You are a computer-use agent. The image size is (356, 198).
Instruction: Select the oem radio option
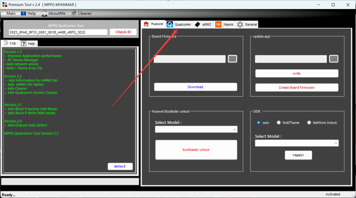(259, 122)
